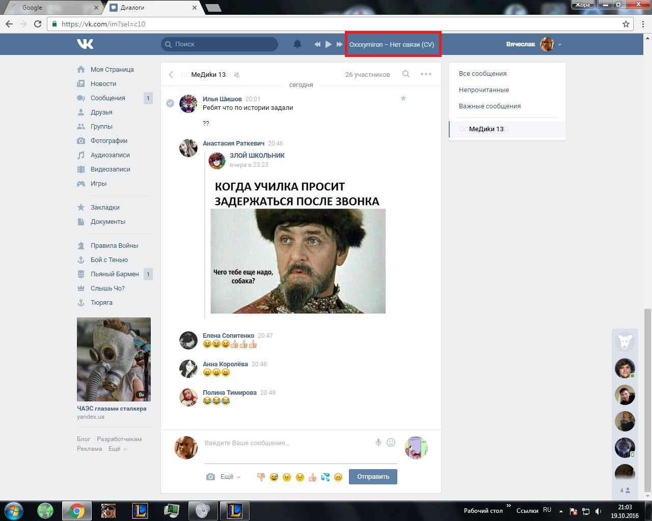
Task: Mark Илья Шишов's message as important
Action: [x=403, y=98]
